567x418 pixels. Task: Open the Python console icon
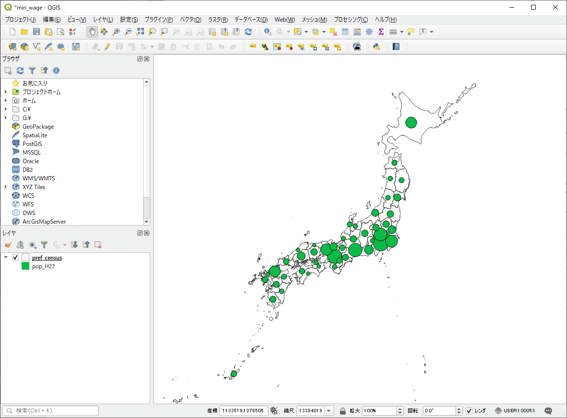coord(376,47)
